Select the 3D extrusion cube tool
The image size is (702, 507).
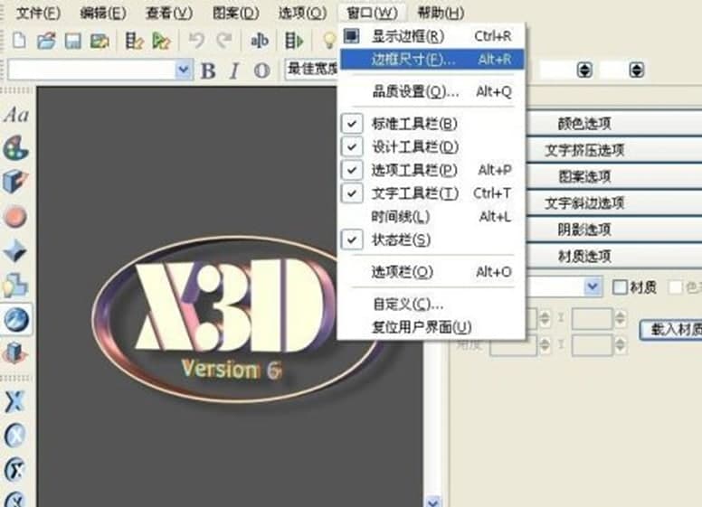(x=15, y=182)
